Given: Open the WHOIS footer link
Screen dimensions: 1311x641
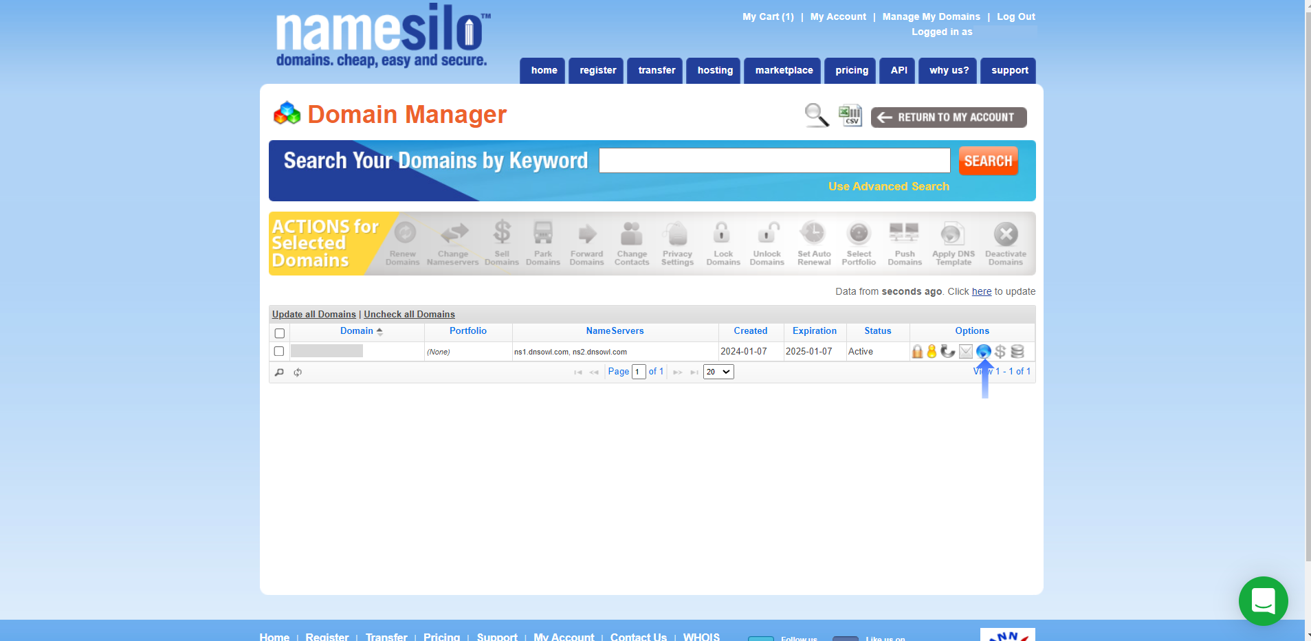Looking at the screenshot, I should click(x=701, y=637).
